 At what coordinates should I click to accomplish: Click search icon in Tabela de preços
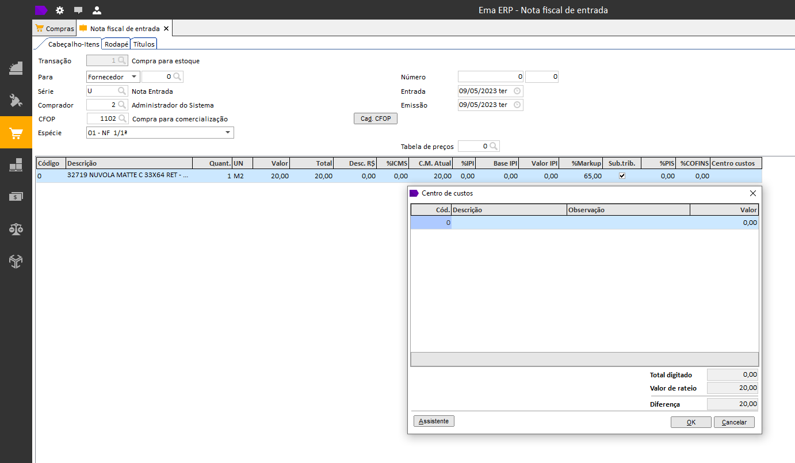494,146
